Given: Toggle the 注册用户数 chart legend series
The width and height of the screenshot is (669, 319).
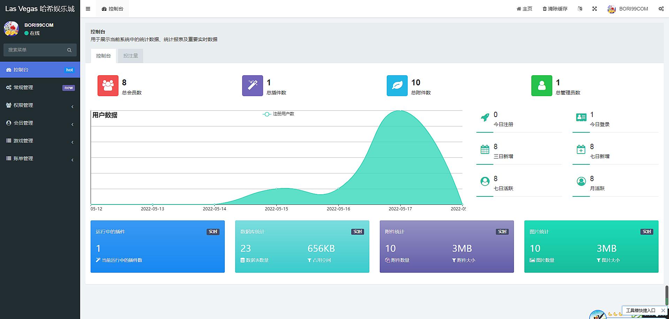Looking at the screenshot, I should pyautogui.click(x=278, y=114).
